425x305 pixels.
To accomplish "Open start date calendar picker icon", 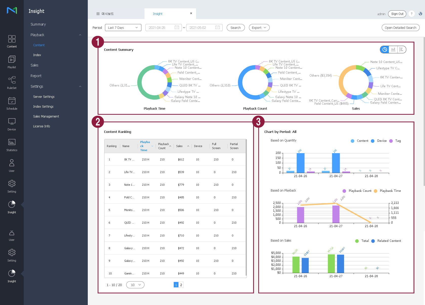I will [x=177, y=28].
